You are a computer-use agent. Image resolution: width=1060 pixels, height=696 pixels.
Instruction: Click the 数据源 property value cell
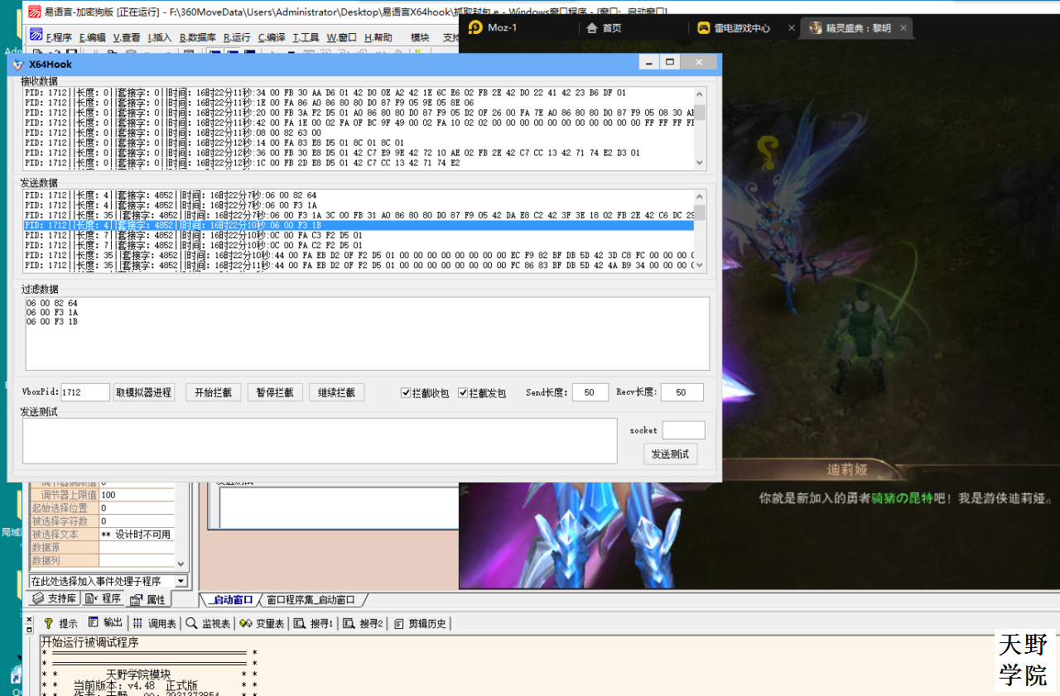137,548
